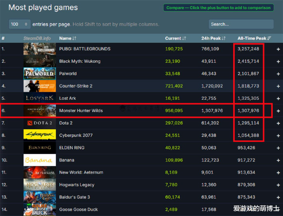Open the Goose Goose Duck name link
Viewport: 283px width, 216px height.
[79, 209]
